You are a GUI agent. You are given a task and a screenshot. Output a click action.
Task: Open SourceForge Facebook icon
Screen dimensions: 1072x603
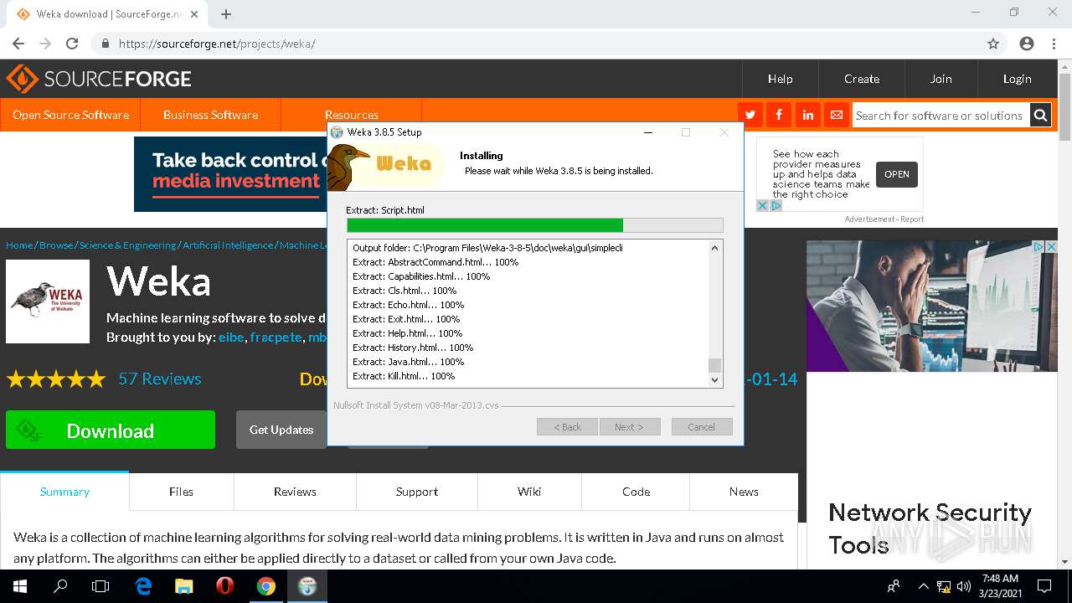(x=779, y=115)
